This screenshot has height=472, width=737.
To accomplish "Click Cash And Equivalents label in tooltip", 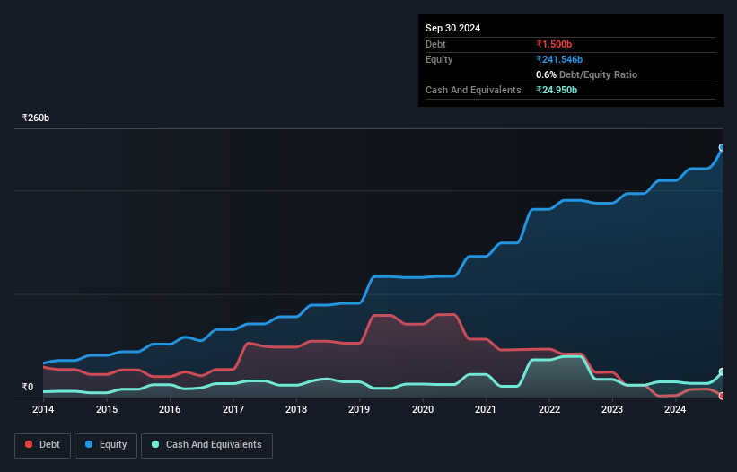I will 473,90.
